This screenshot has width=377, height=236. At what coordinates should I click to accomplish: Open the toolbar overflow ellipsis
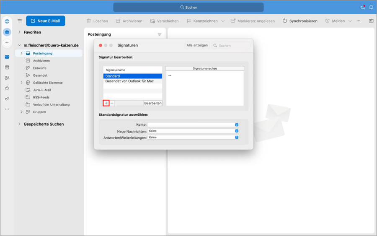pos(359,21)
